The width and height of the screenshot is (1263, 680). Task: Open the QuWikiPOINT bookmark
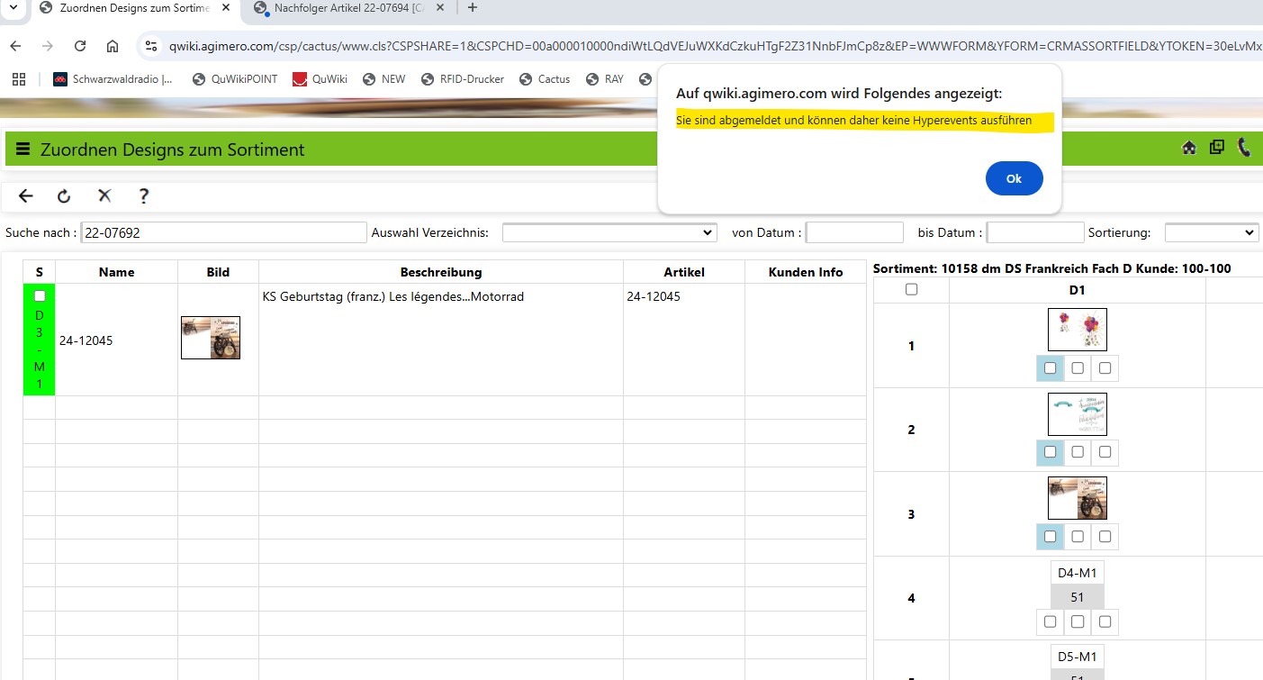(x=235, y=79)
